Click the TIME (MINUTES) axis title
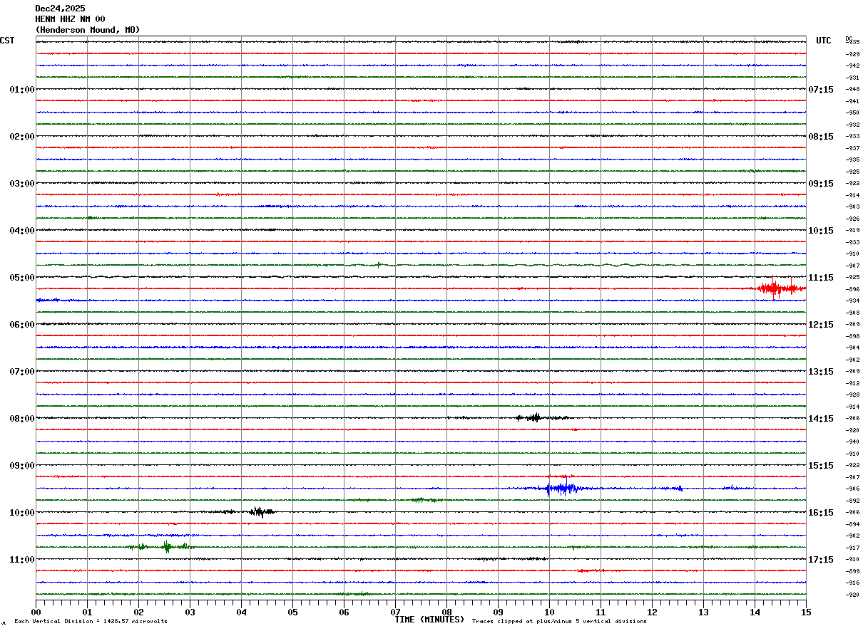 (x=429, y=620)
